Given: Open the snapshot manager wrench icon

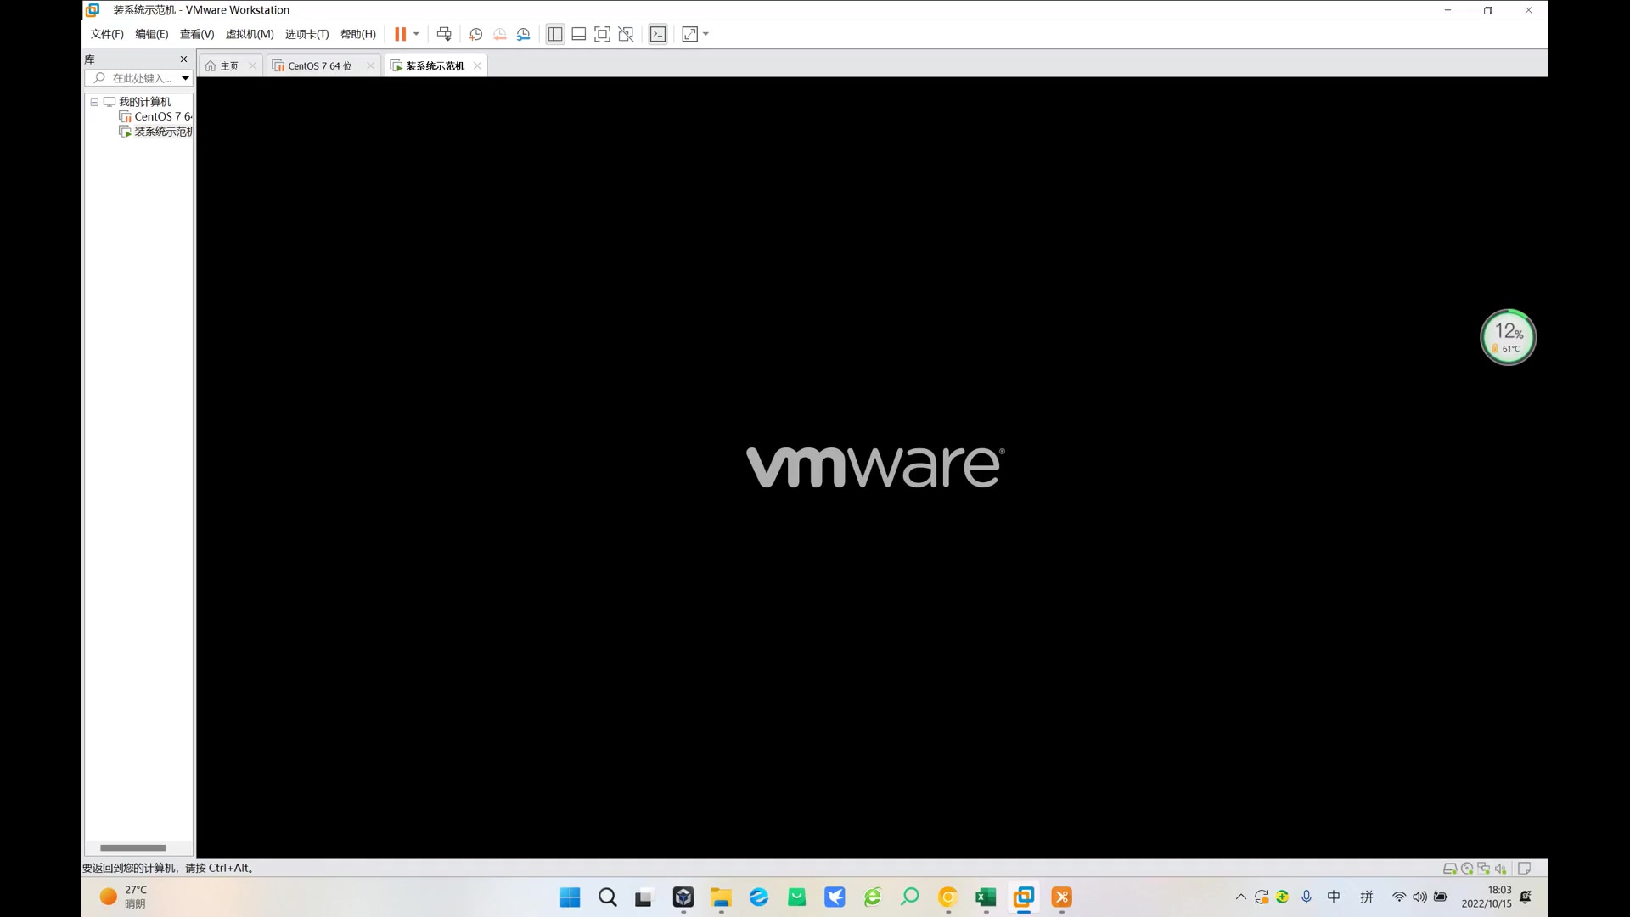Looking at the screenshot, I should click(523, 34).
